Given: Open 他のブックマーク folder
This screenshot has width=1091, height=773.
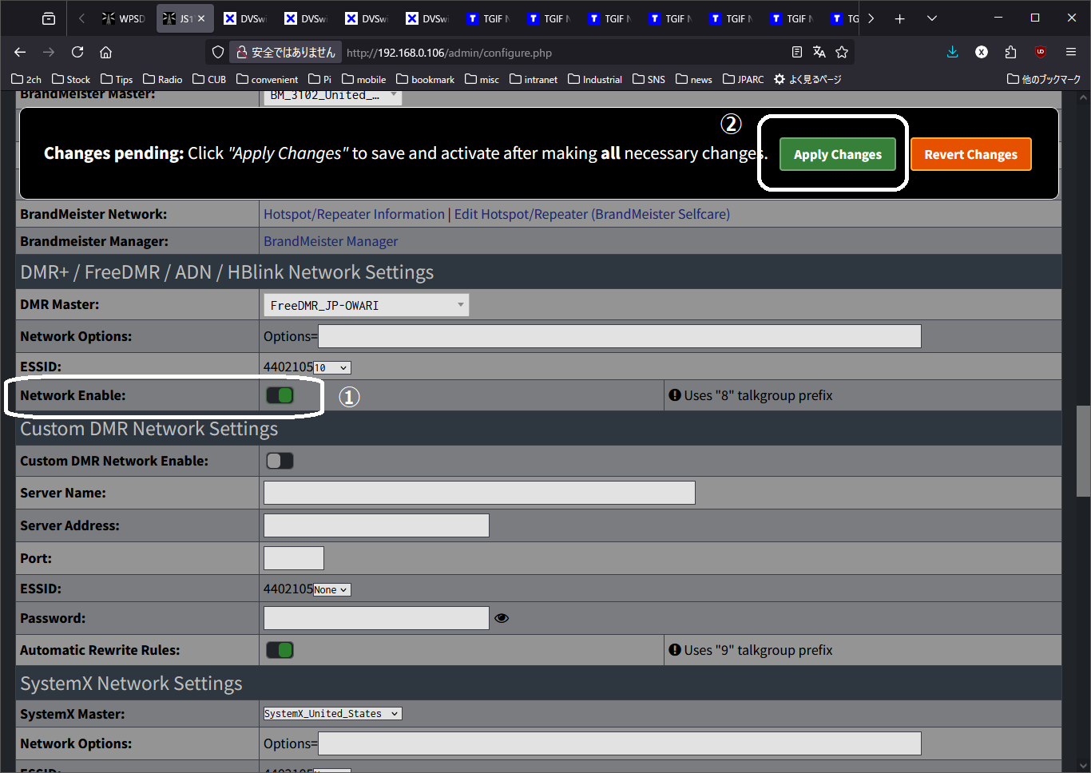Looking at the screenshot, I should 1044,79.
